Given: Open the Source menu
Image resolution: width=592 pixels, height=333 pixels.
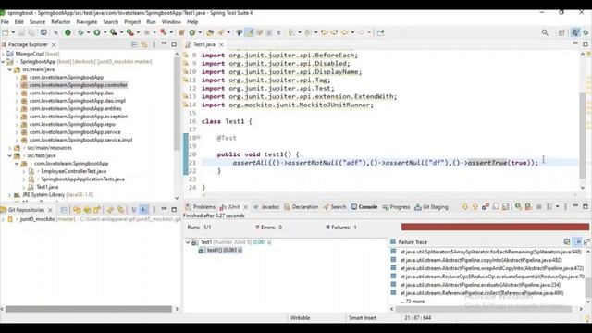Looking at the screenshot, I should (37, 22).
